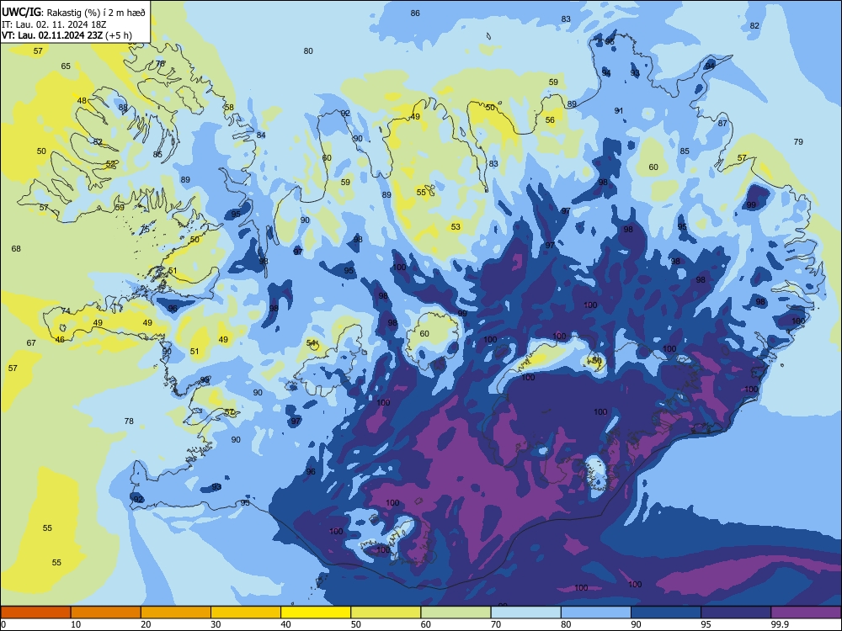This screenshot has width=842, height=631.
Task: Click the 74 value on the western peninsula
Action: tap(66, 310)
